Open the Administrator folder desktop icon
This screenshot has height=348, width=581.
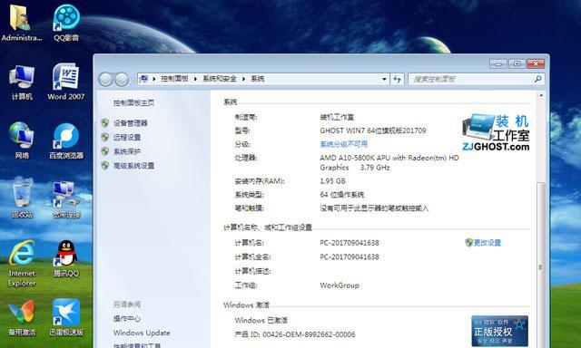[x=21, y=22]
